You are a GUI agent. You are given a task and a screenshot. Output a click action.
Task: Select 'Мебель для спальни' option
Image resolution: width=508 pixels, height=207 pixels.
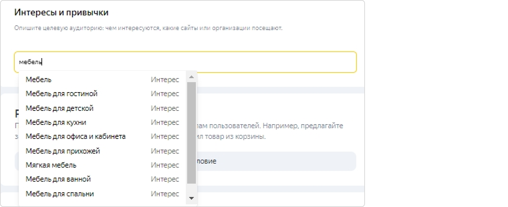[59, 194]
